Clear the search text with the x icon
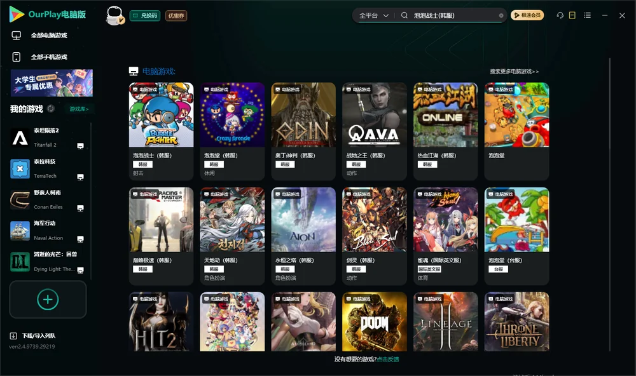This screenshot has width=636, height=376. tap(501, 16)
